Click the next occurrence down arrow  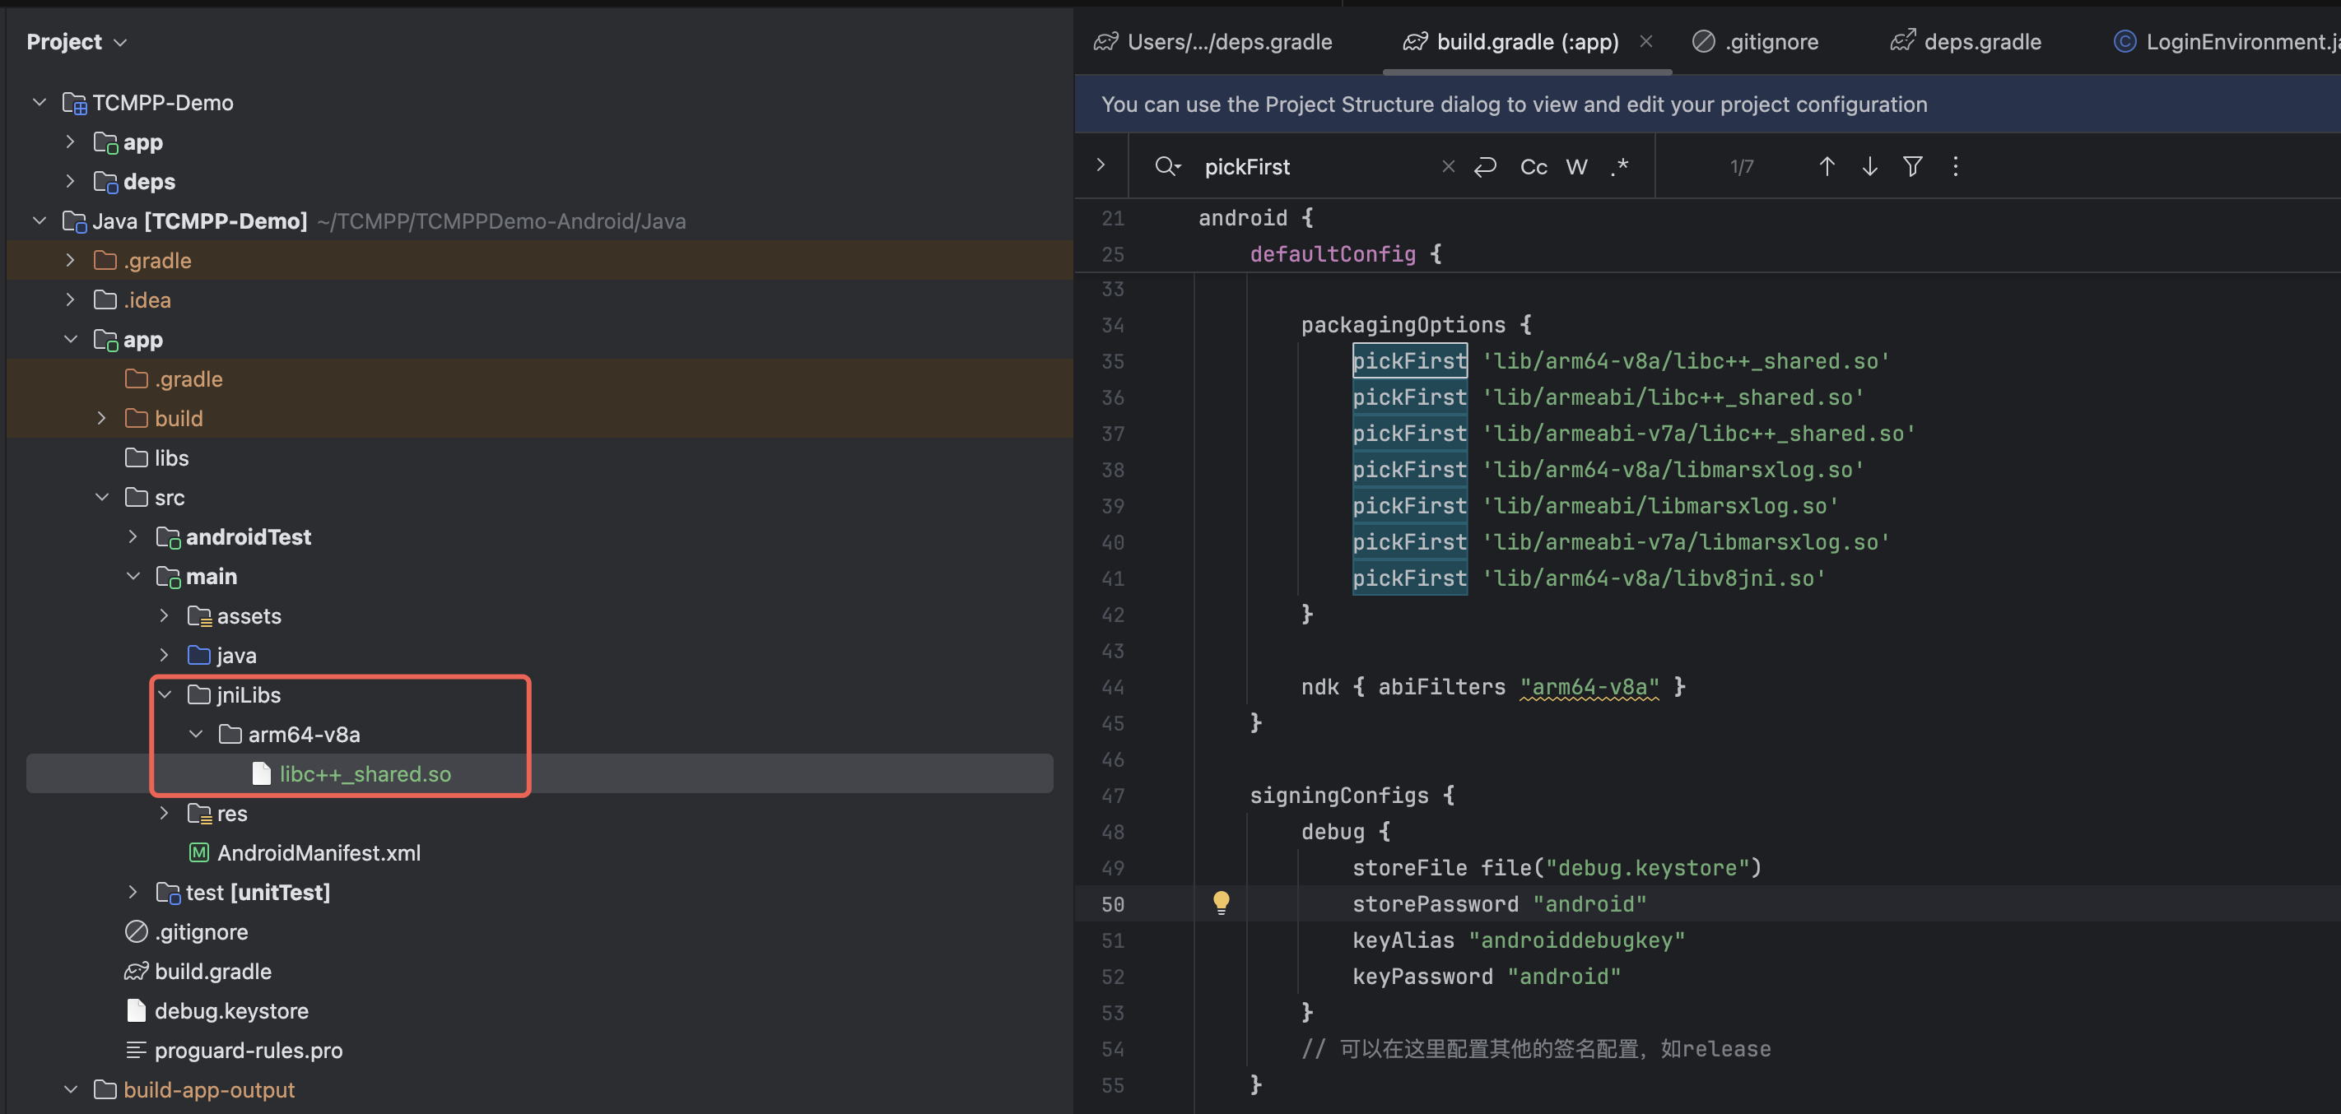[1869, 166]
